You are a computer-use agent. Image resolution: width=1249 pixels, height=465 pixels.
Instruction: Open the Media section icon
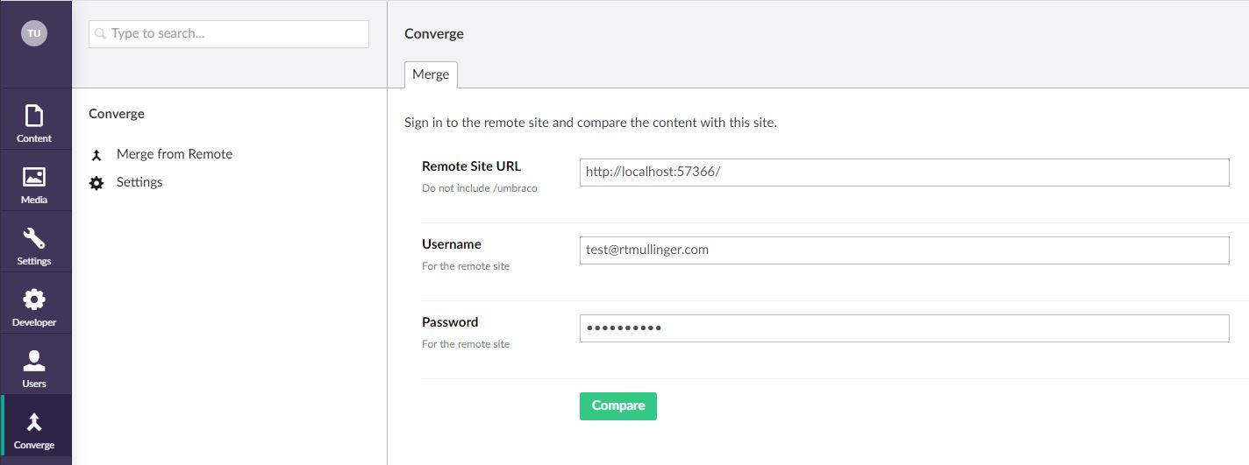point(34,177)
